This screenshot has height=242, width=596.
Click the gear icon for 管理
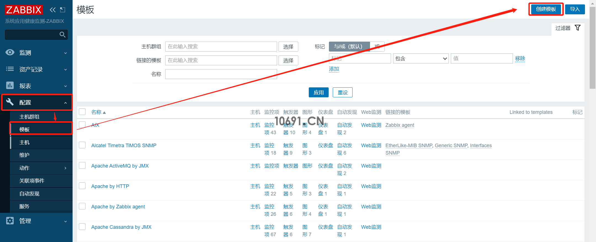(x=10, y=221)
